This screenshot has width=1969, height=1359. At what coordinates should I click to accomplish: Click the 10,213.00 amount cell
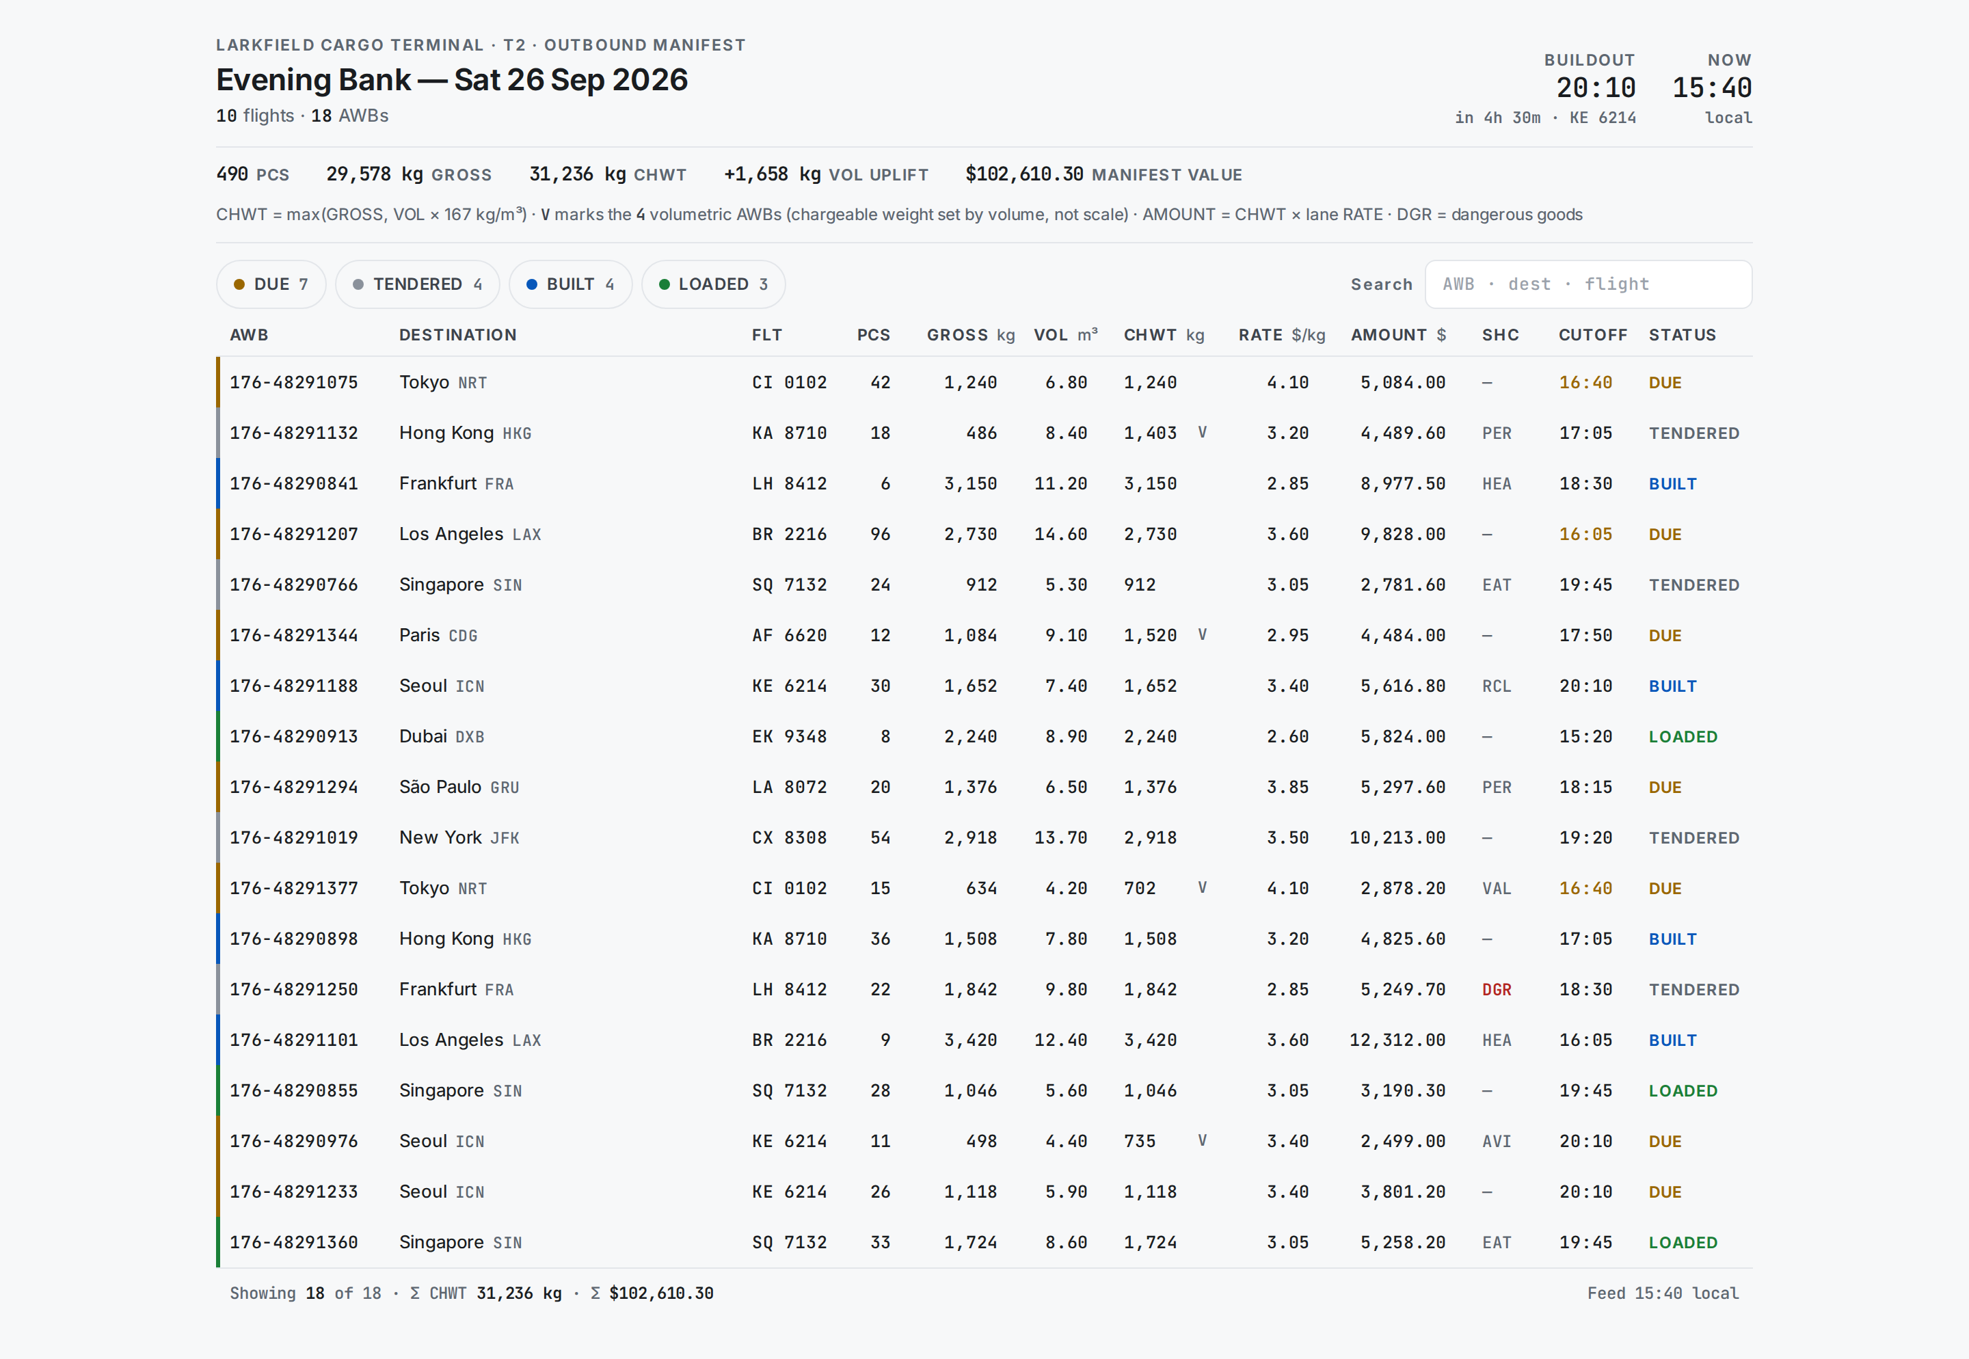[1397, 838]
